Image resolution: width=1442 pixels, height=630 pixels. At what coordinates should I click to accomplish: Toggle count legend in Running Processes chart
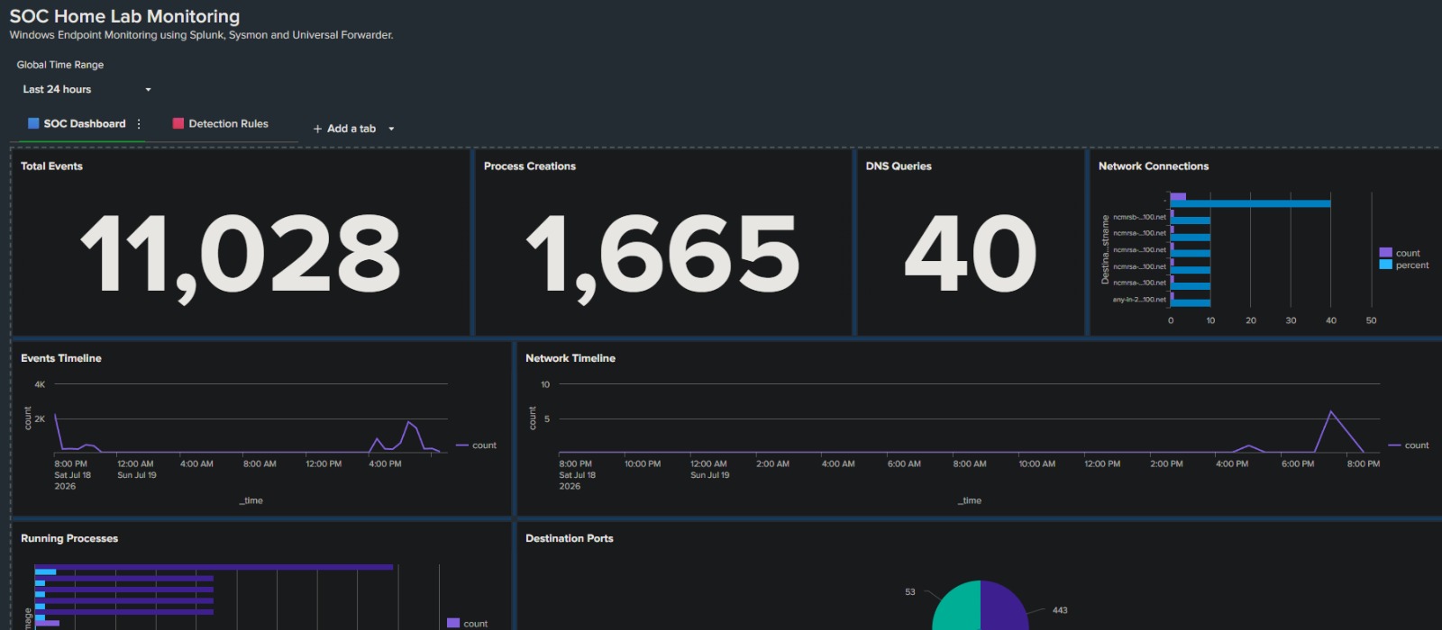[468, 623]
